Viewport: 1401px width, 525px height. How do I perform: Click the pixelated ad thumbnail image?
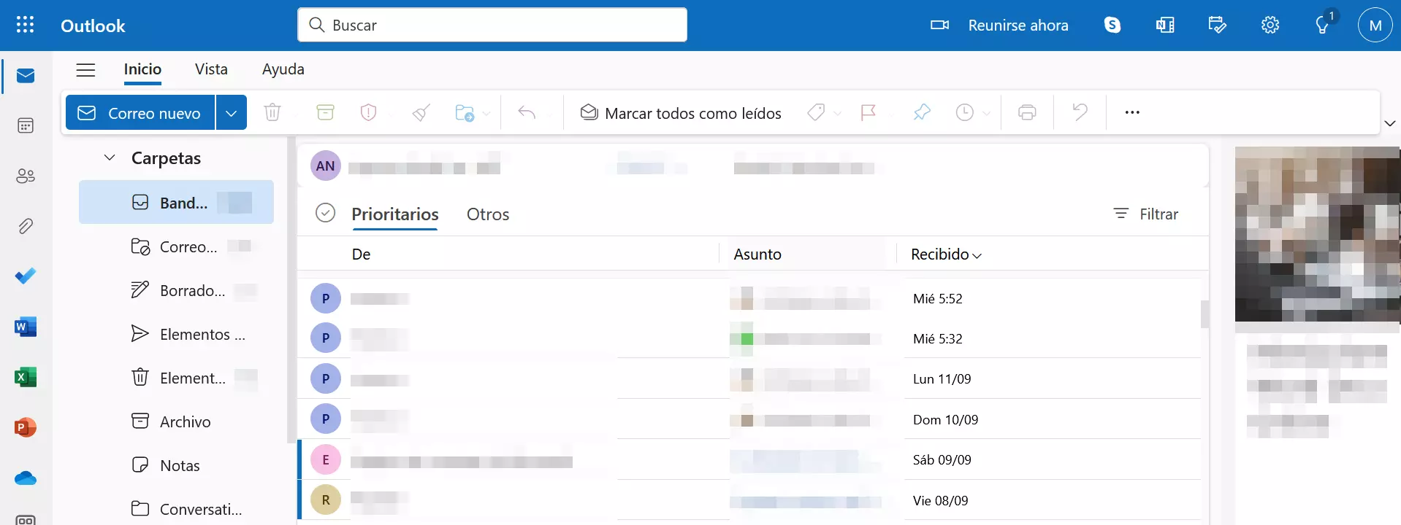pos(1317,234)
